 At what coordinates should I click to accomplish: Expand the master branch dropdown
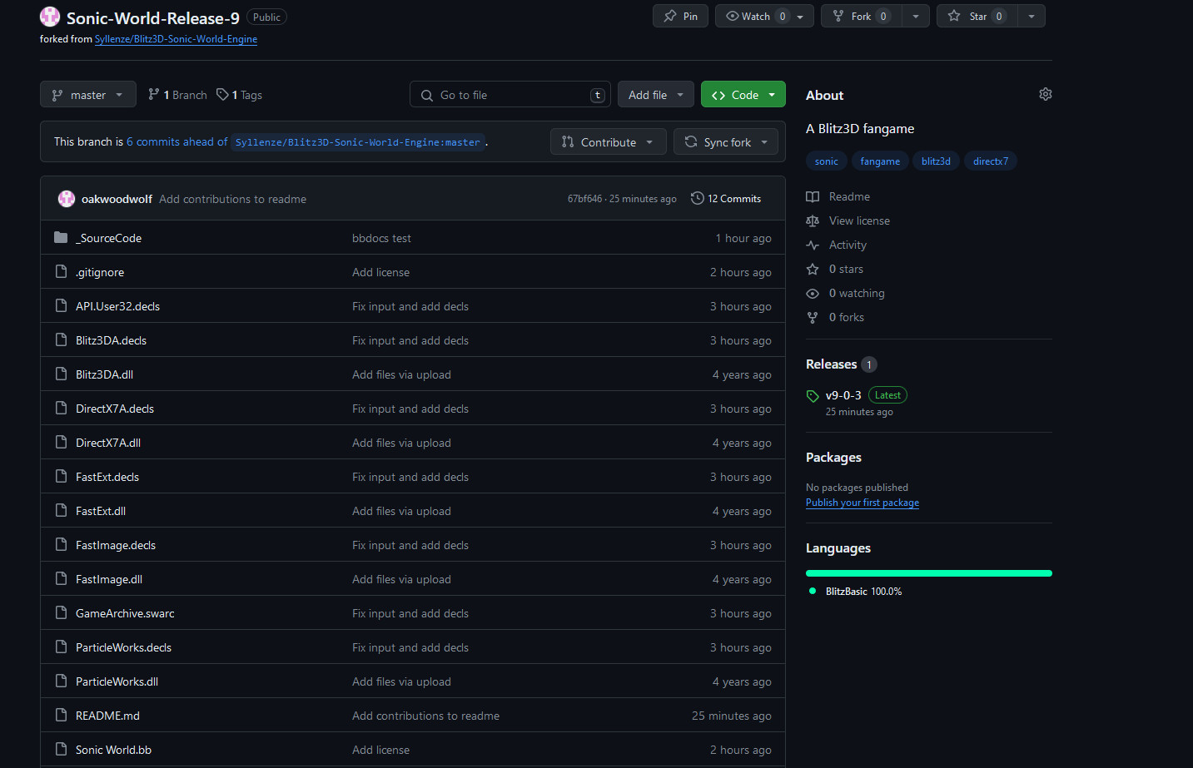point(87,95)
